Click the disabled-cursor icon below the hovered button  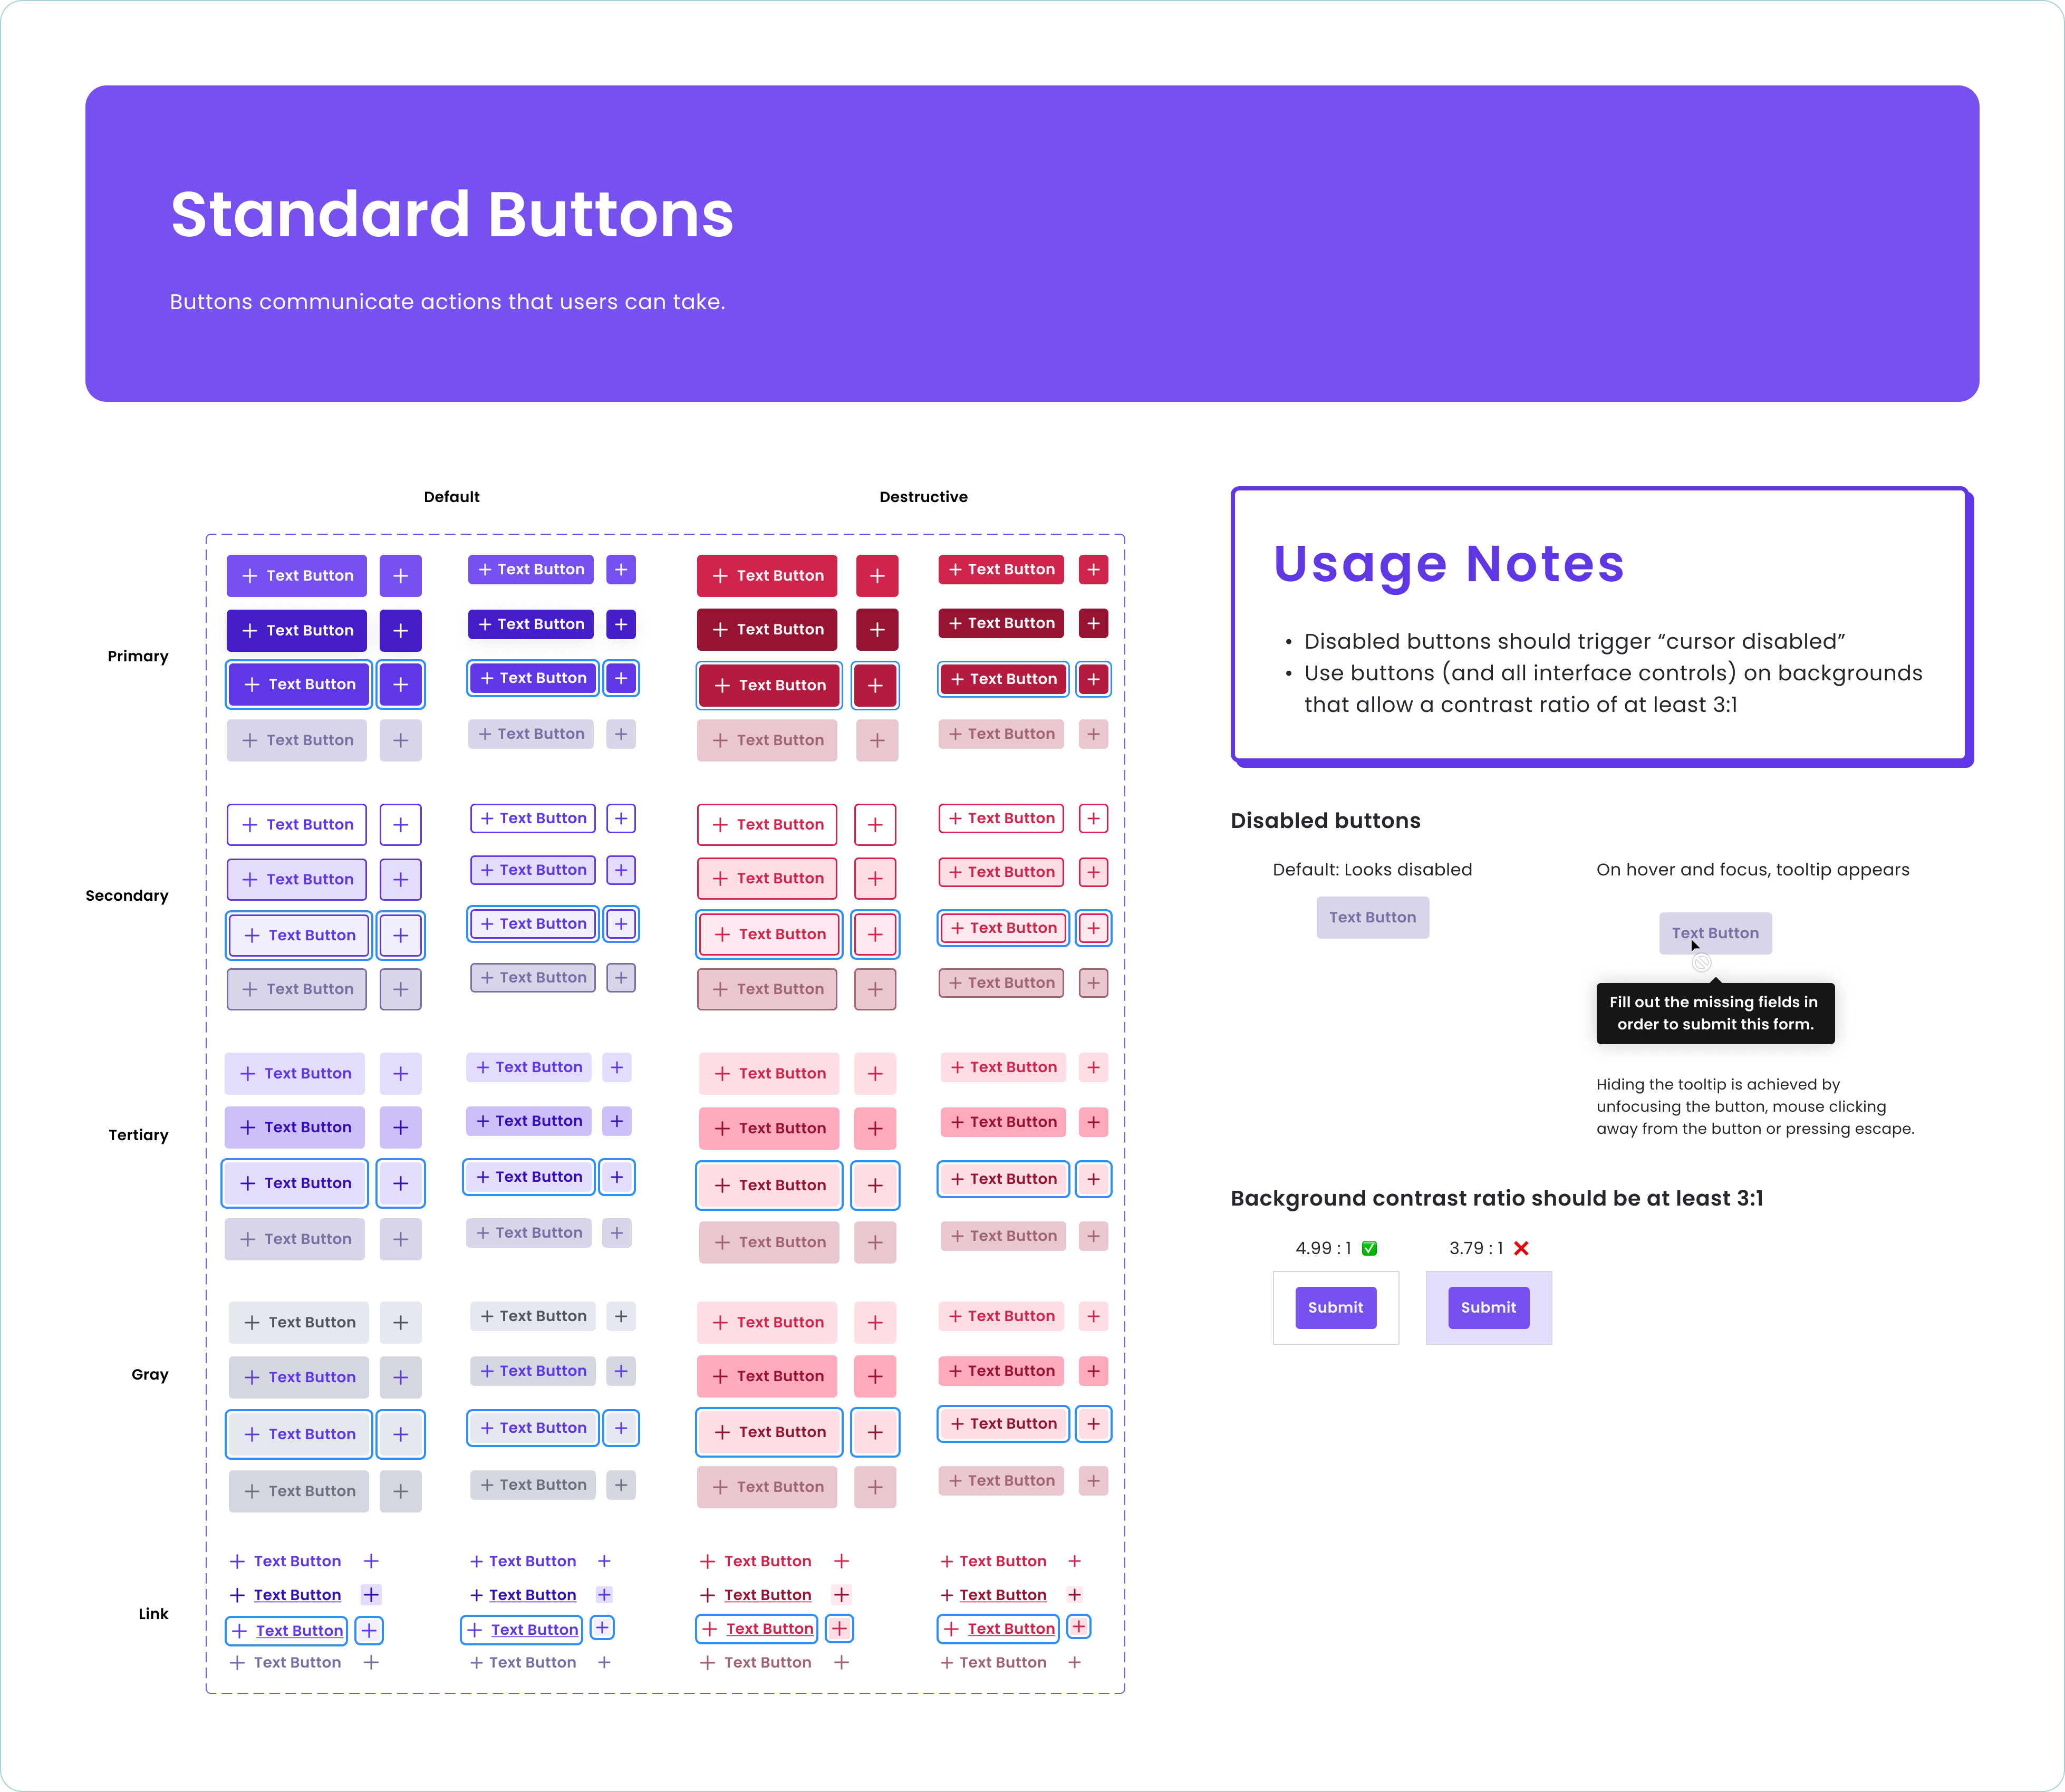[x=1701, y=963]
